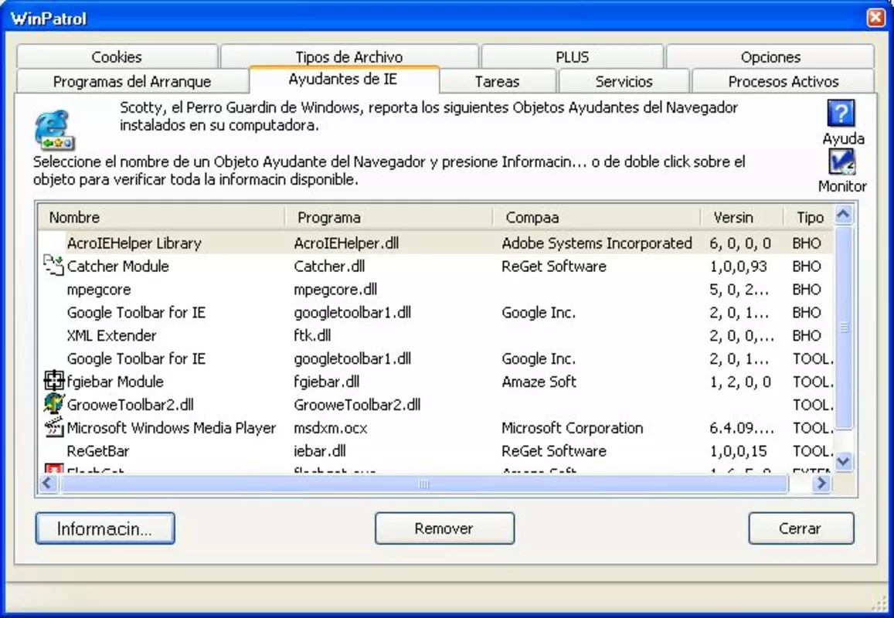Sort list by Programa column header
This screenshot has height=618, width=894.
click(389, 217)
